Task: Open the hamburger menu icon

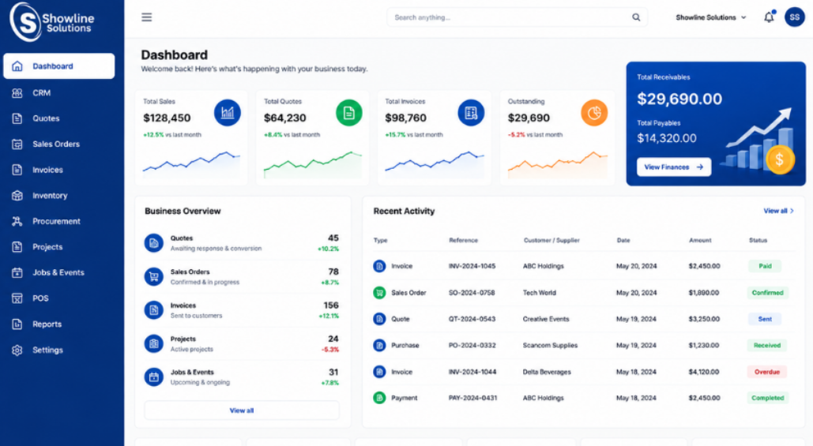Action: [147, 17]
